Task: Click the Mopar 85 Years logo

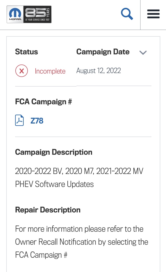Action: coord(29,15)
